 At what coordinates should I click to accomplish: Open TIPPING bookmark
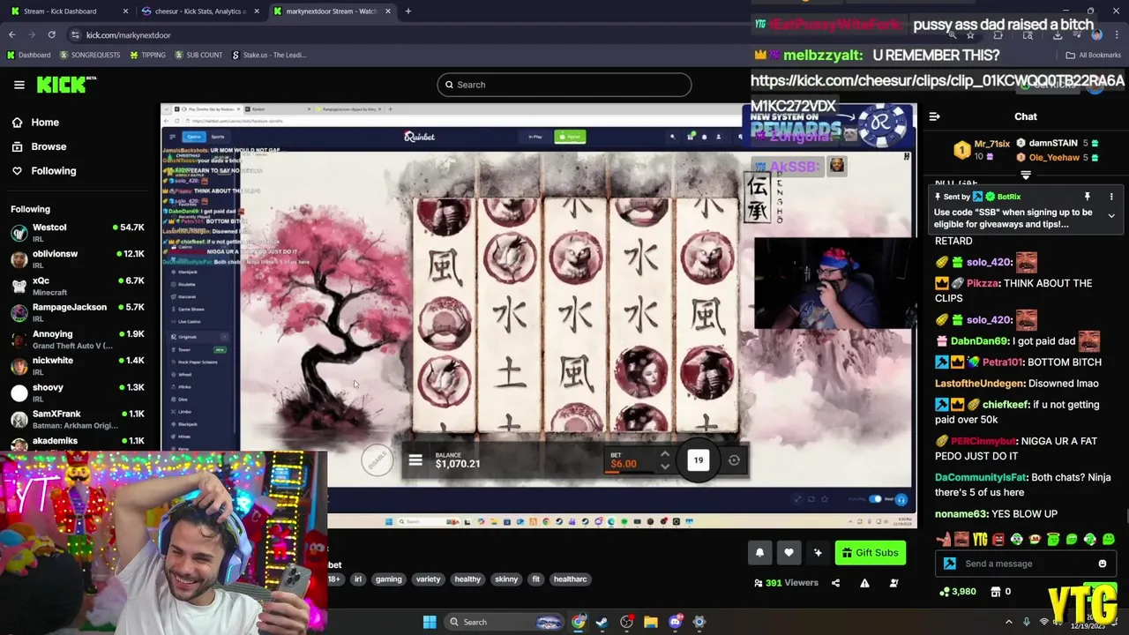pos(147,55)
